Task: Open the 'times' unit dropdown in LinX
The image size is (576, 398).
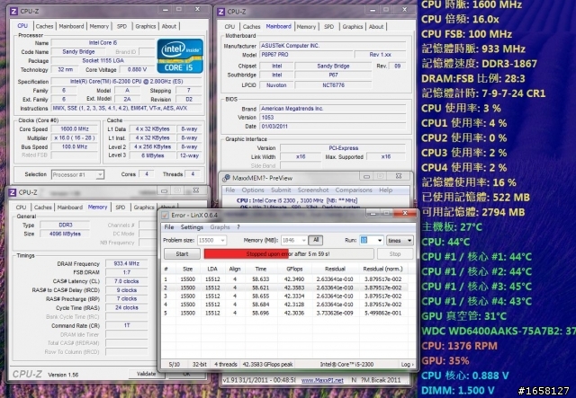Action: 400,240
